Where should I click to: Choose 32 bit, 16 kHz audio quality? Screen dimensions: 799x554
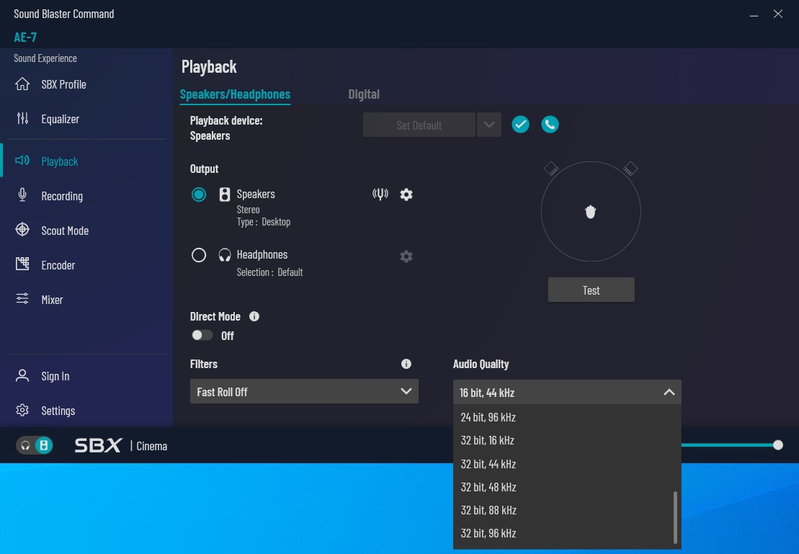click(x=563, y=440)
